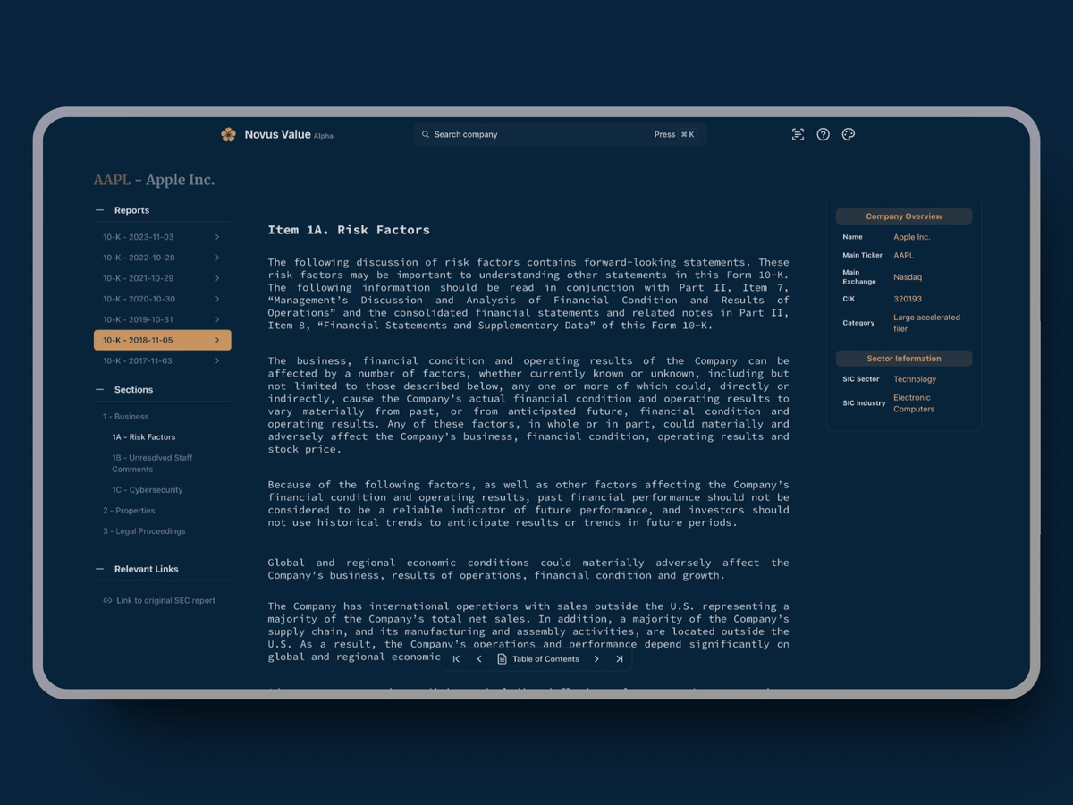Image resolution: width=1073 pixels, height=805 pixels.
Task: Open the scan/focus mode icon
Action: coord(798,134)
